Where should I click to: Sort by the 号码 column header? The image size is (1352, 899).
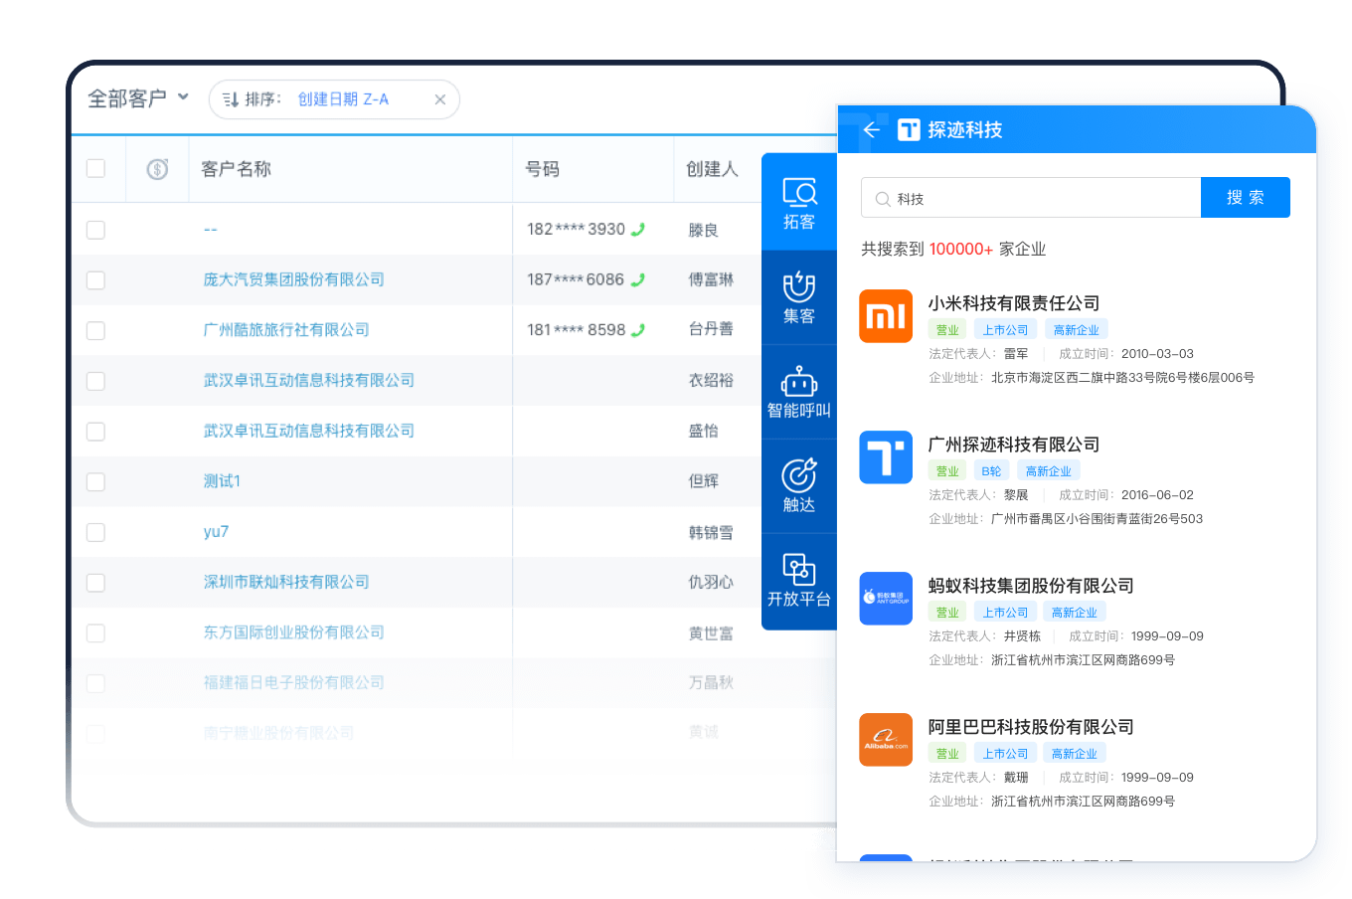point(542,169)
